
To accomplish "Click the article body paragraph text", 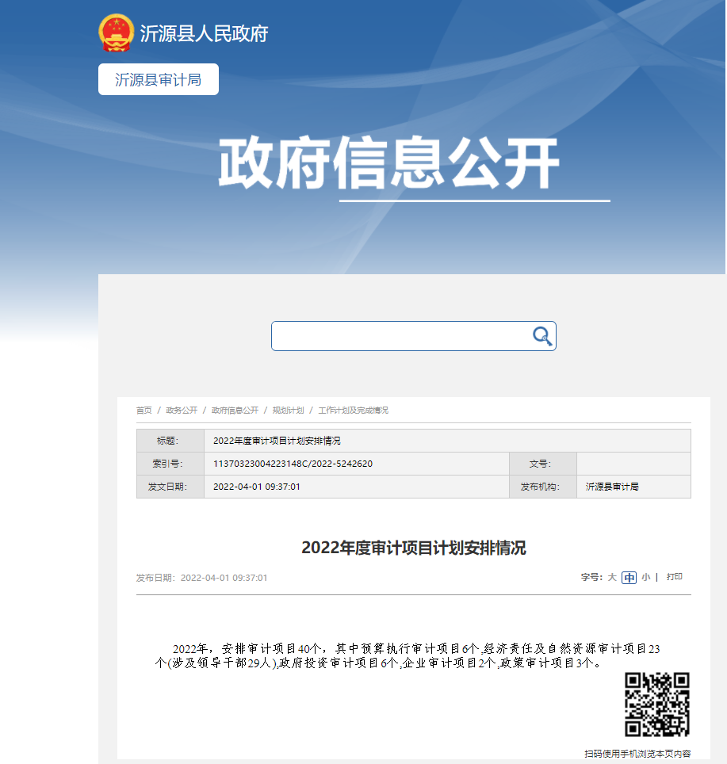I will [x=408, y=655].
